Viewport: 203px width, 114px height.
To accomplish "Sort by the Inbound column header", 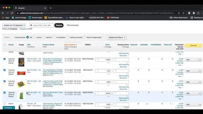I will [134, 45].
